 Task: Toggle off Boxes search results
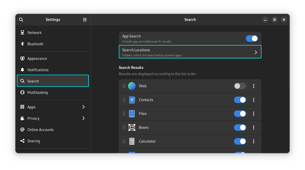pos(240,127)
